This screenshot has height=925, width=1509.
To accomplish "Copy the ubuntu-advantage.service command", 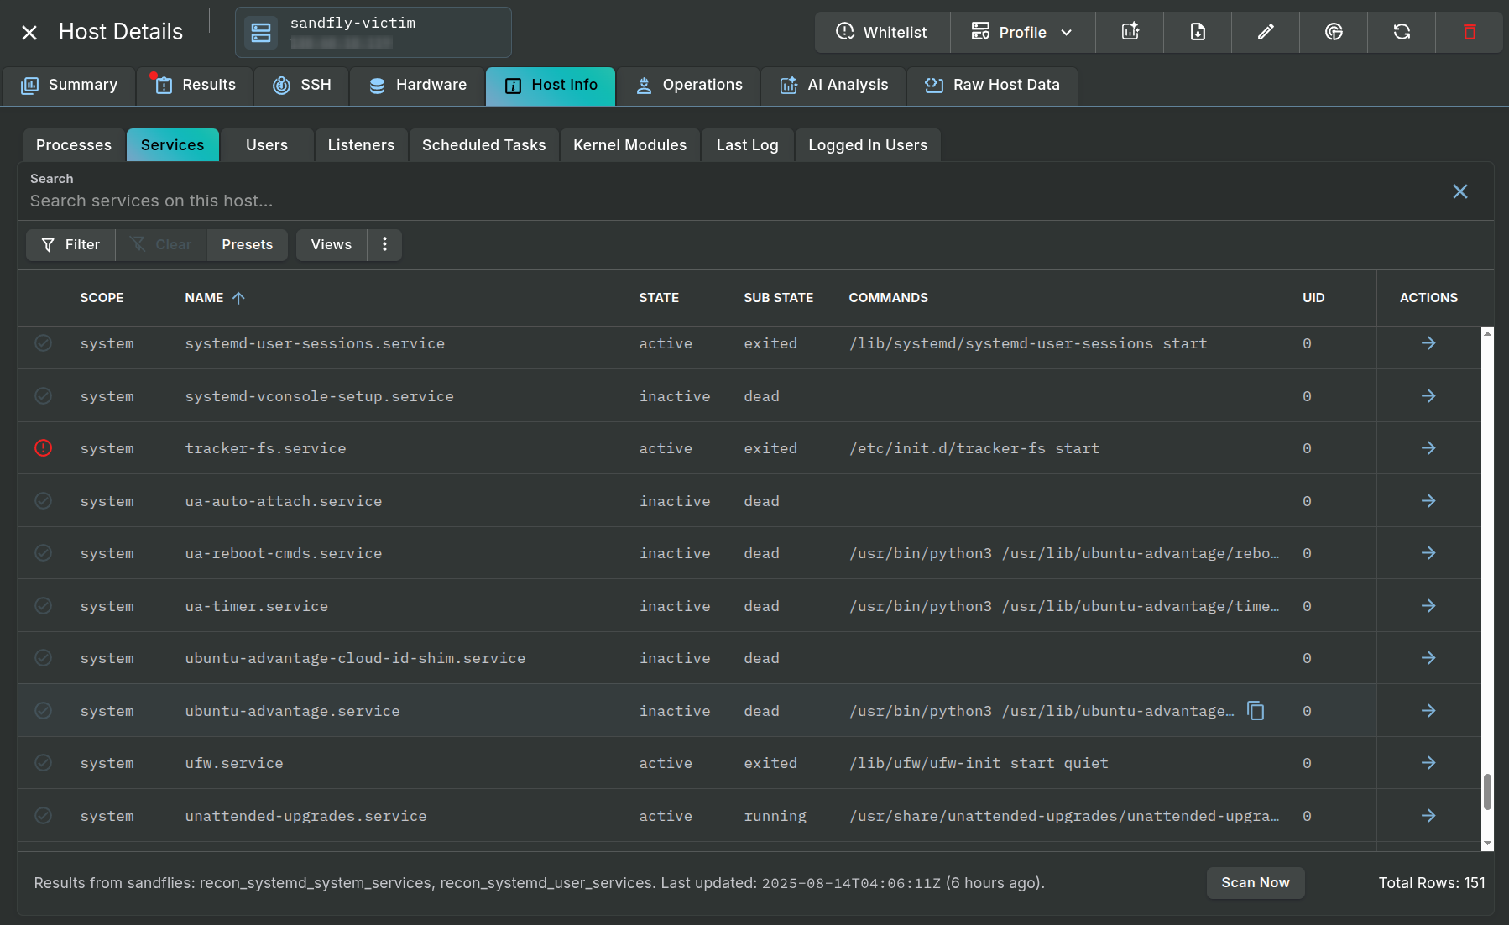I will [x=1256, y=711].
